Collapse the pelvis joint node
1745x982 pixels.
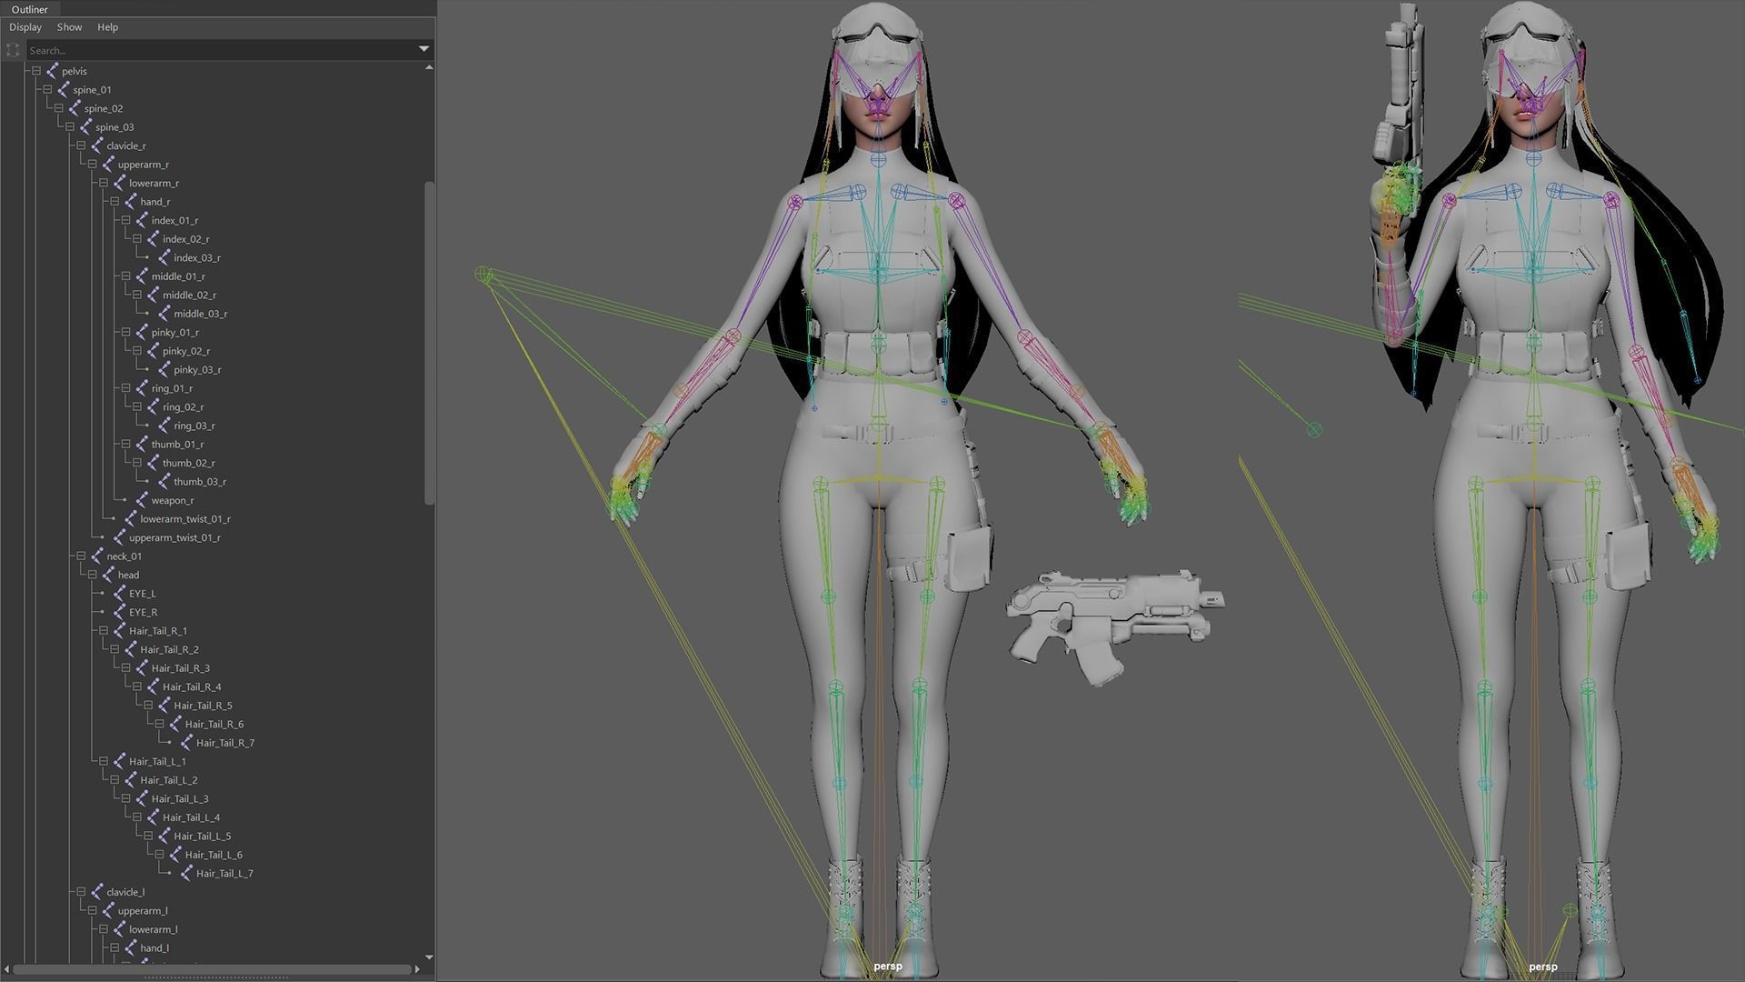tap(36, 71)
